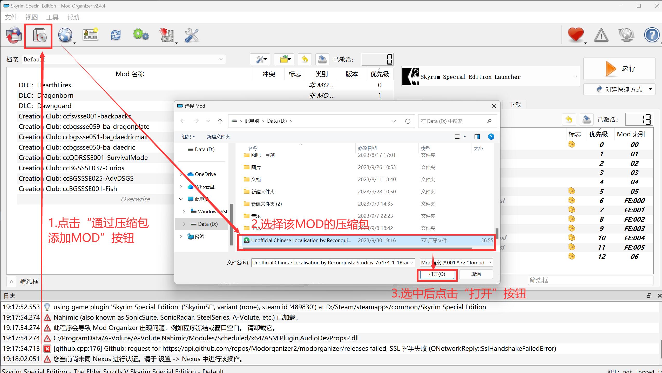The height and width of the screenshot is (373, 662).
Task: Open executables editor green gears icon
Action: point(141,35)
